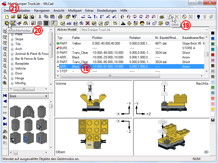Click the 'ab|' add comment icon
Screen dimensions: 218x163
click(69, 23)
